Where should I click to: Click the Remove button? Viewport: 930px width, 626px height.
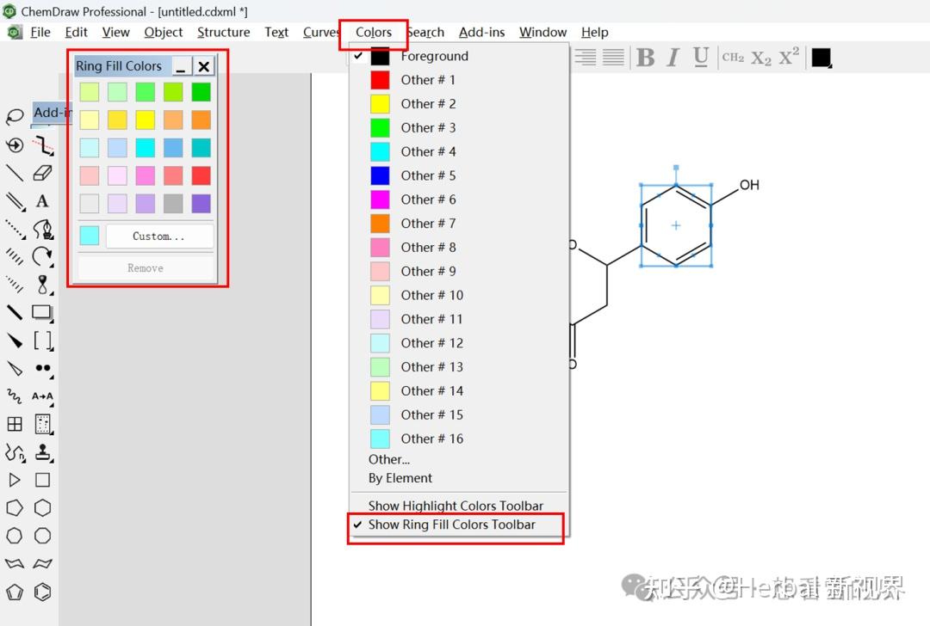pos(145,267)
